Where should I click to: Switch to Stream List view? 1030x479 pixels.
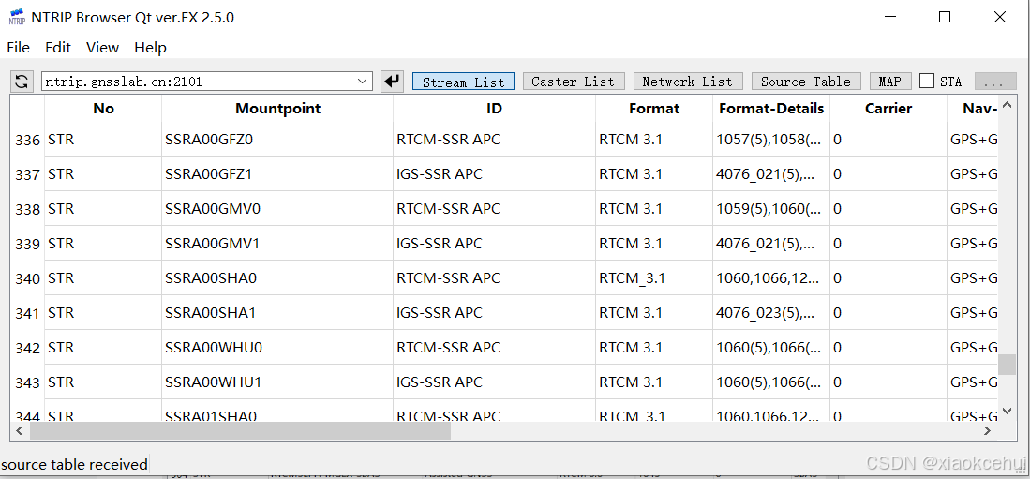click(463, 82)
